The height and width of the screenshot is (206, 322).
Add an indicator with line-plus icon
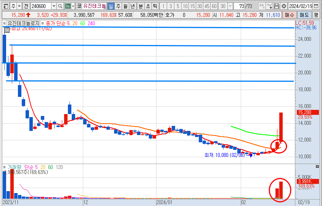[269, 6]
